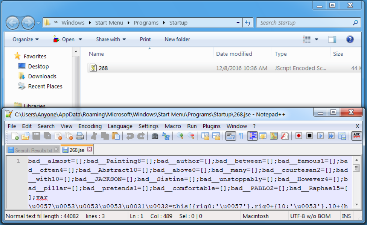Toggle Show All Characters pilcrow icon
Screen dimensions: 367x225
click(x=241, y=136)
